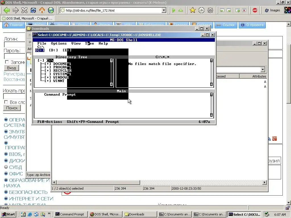Expand the WINNT directory node
291x218 pixels.
[48, 81]
